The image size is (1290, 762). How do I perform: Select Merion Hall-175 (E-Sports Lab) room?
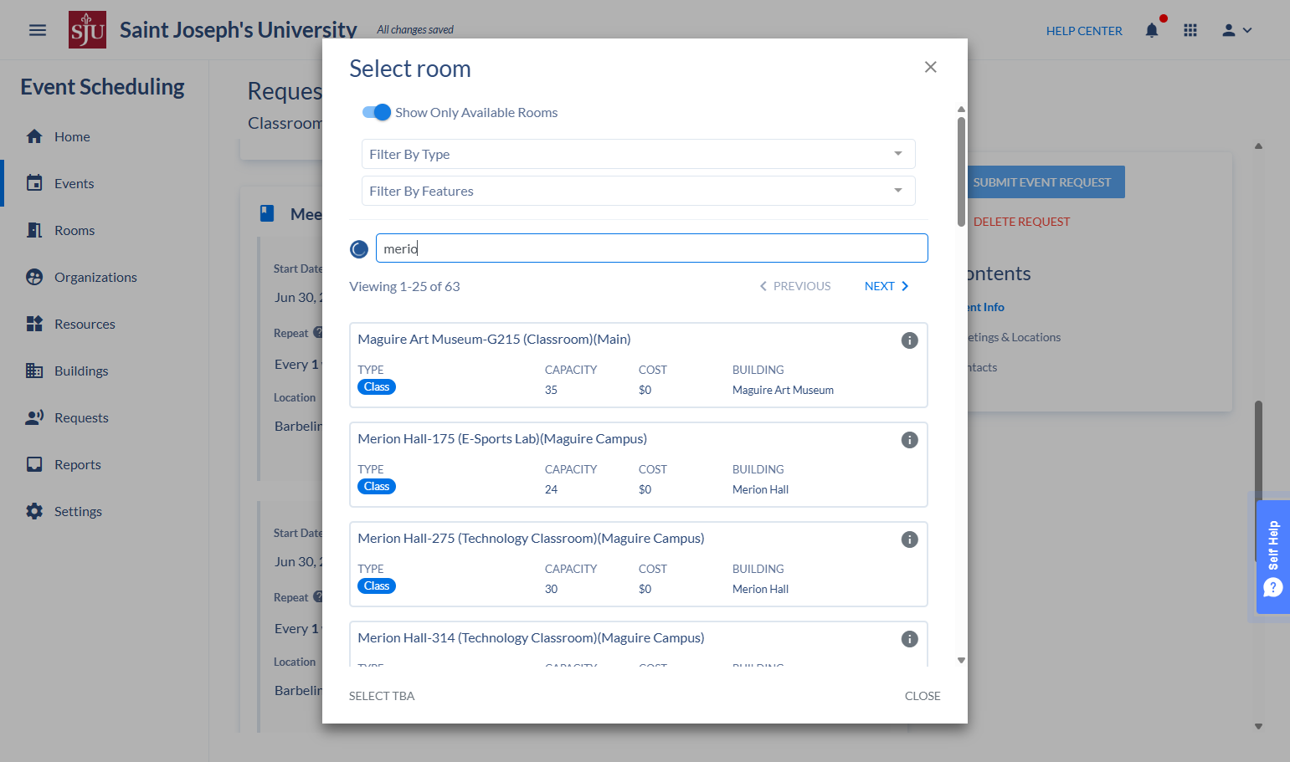[x=638, y=464]
